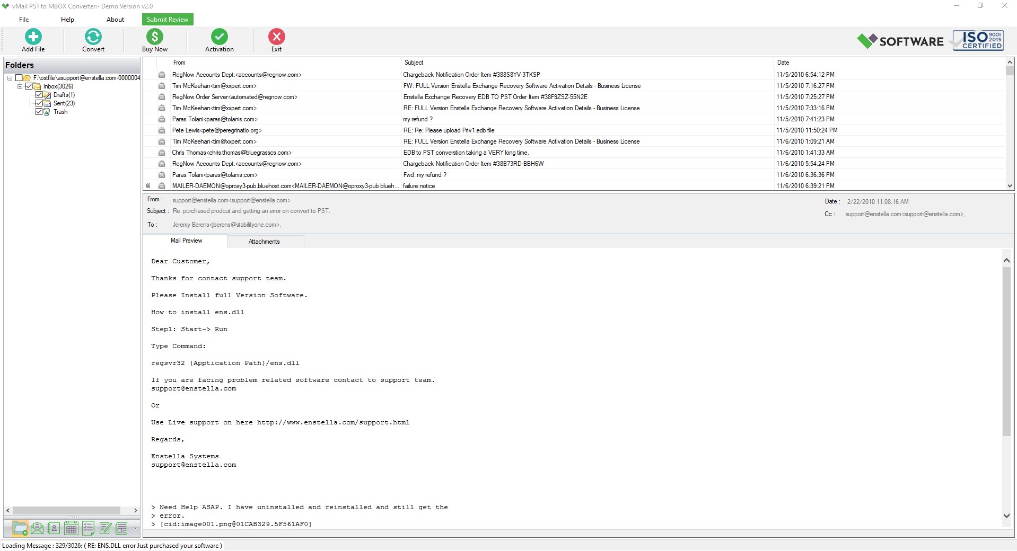Show the tasks checklist icon

pos(89,528)
